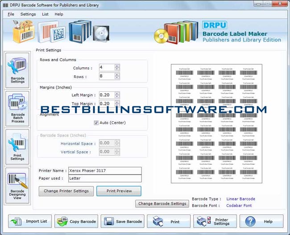Increase the Left Margin with the up arrow
The width and height of the screenshot is (290, 235).
[117, 93]
